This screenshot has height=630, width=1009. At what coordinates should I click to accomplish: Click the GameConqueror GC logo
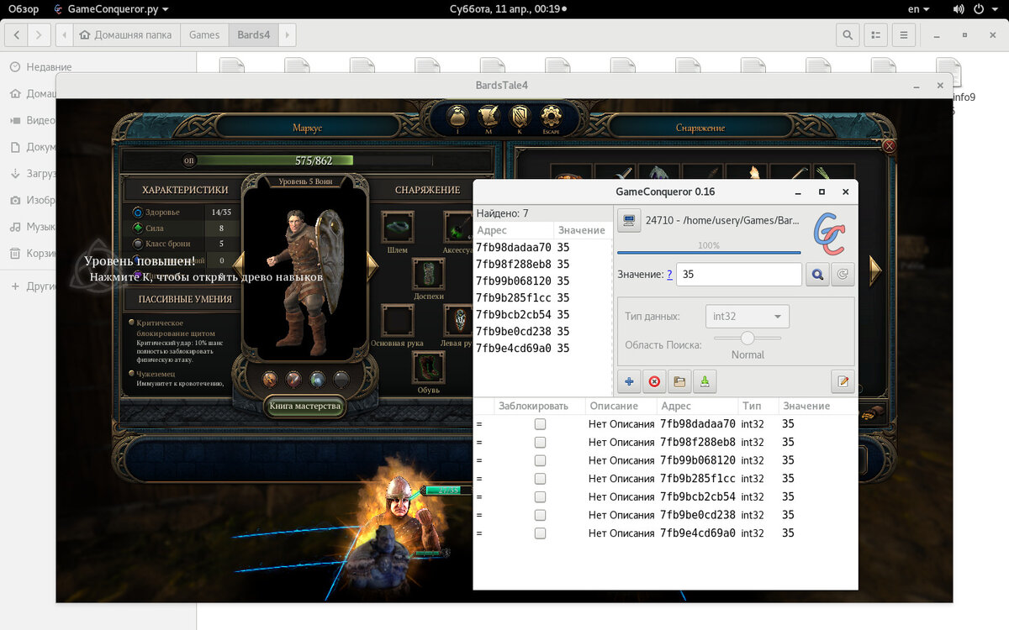[829, 234]
